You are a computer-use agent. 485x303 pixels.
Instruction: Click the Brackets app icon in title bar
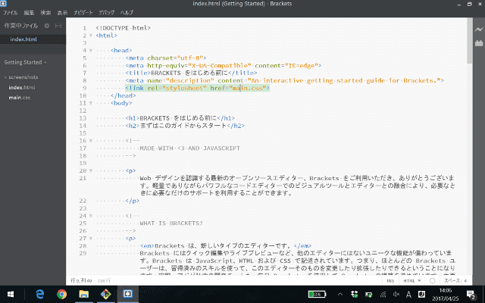coord(3,3)
